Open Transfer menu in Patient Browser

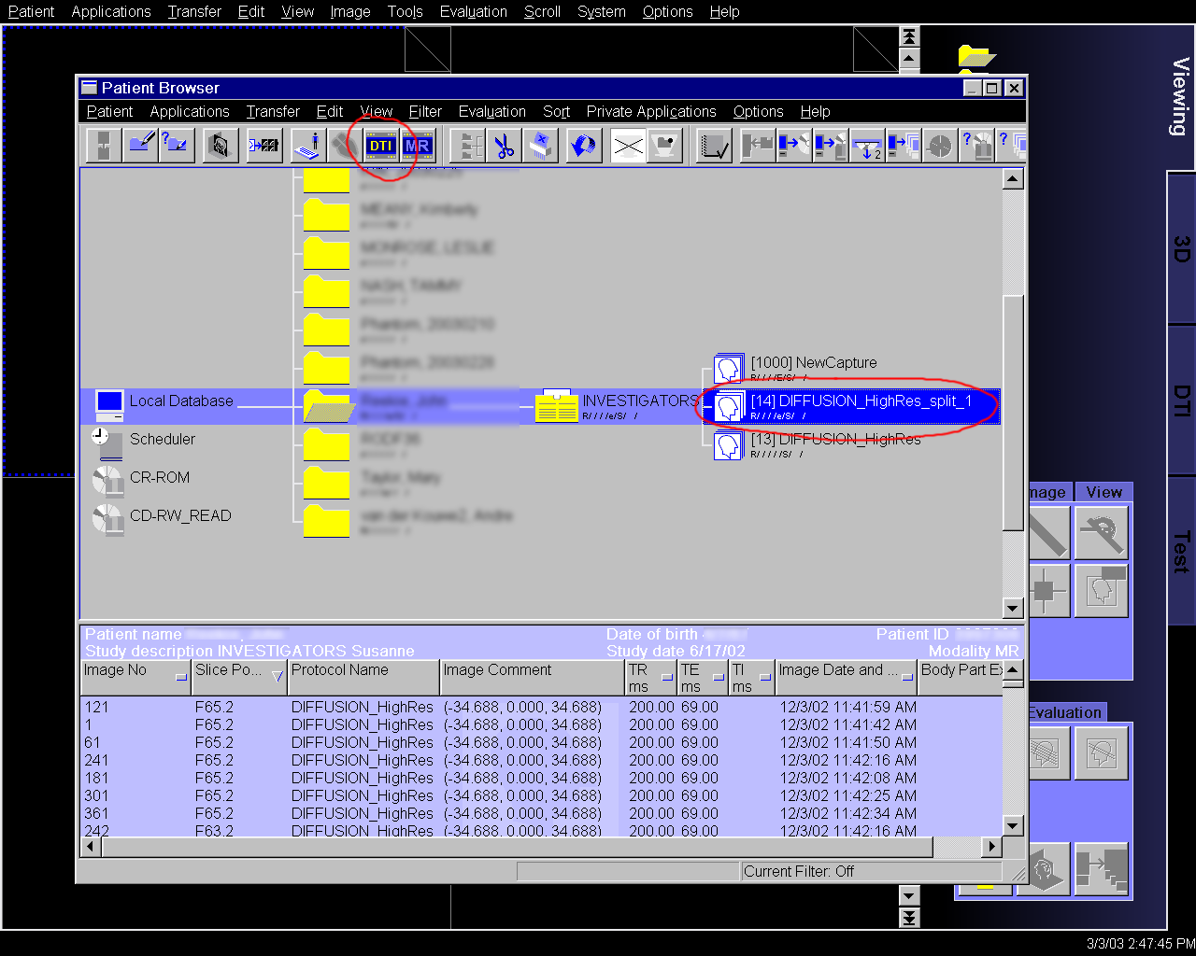click(x=273, y=112)
